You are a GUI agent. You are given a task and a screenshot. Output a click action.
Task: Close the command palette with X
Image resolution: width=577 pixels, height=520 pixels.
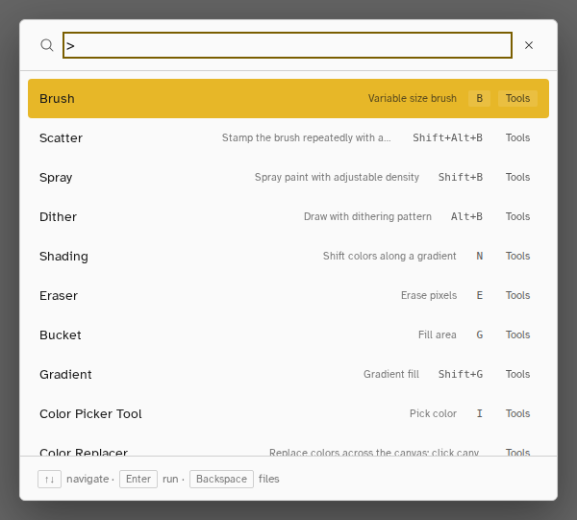(529, 45)
